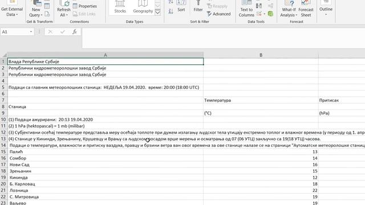Toggle the Filter funnel button
Image resolution: width=365 pixels, height=205 pixels.
198,6
